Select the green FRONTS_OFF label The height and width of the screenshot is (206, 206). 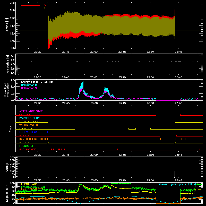(27, 146)
